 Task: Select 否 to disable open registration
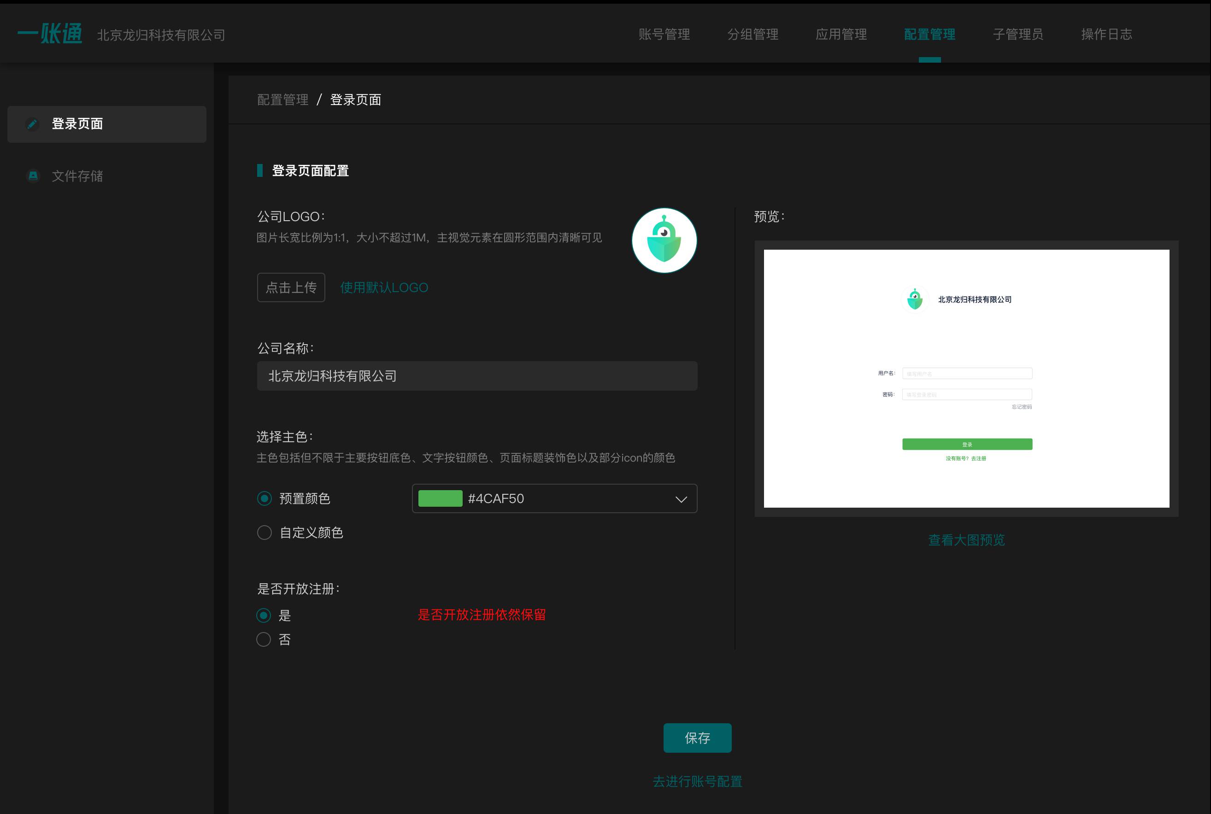(264, 639)
